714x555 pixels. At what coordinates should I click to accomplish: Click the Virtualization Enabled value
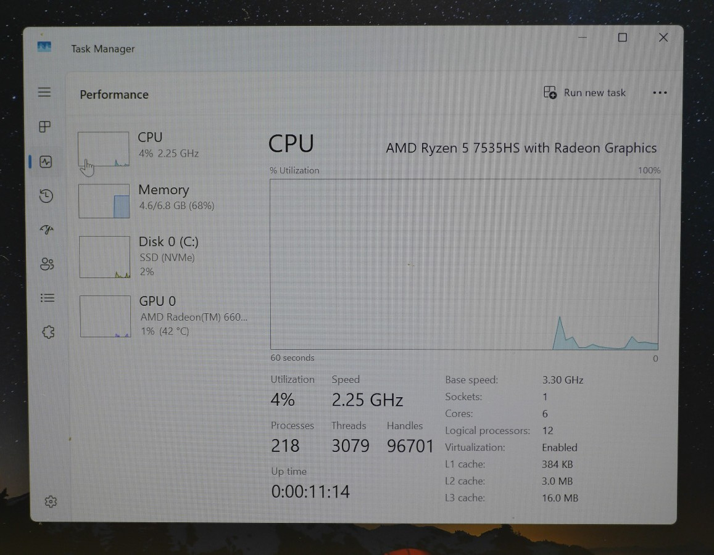point(560,448)
